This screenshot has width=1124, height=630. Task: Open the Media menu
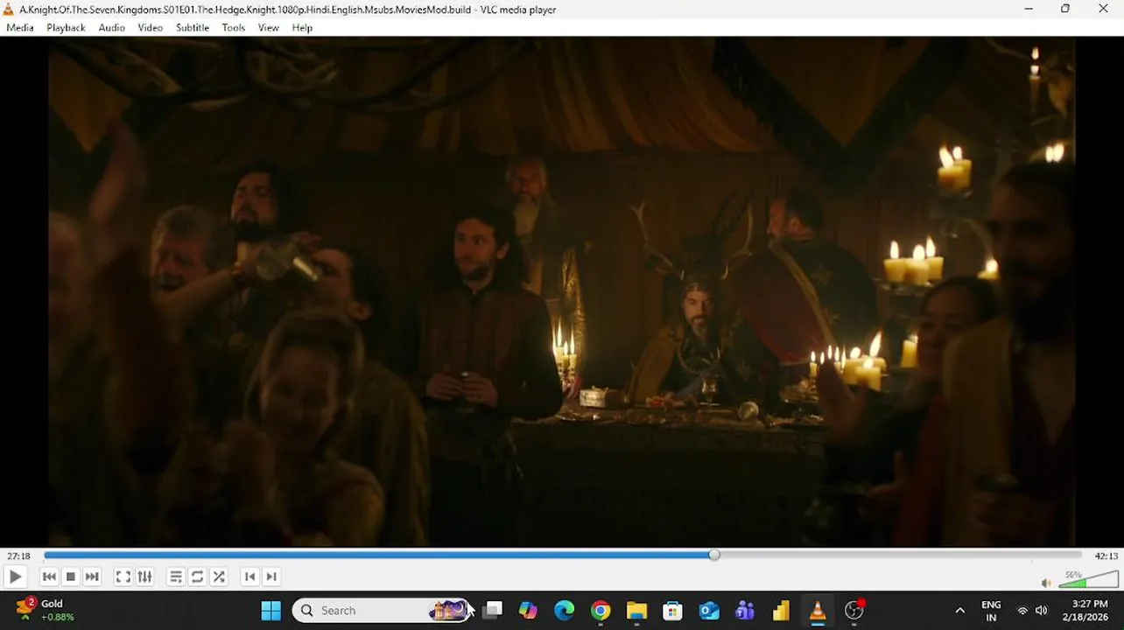20,28
